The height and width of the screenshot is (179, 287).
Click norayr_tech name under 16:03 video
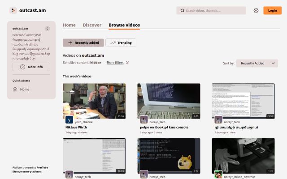(83, 177)
